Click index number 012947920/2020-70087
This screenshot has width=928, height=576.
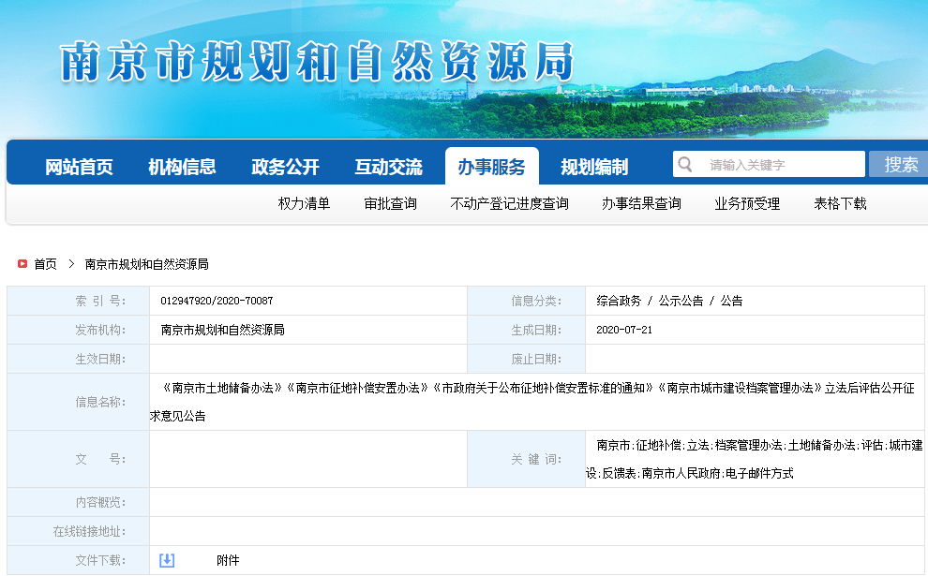[x=217, y=301]
